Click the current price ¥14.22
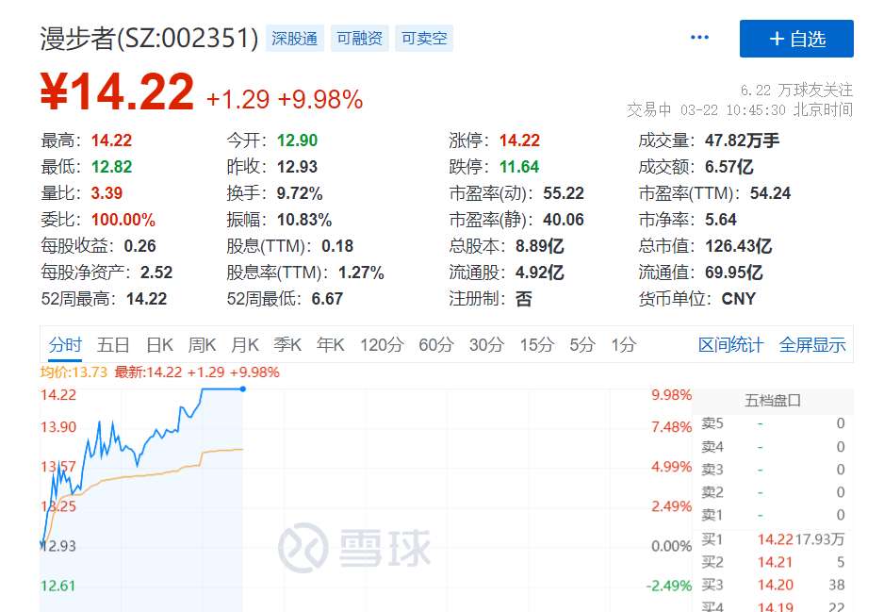 [x=117, y=91]
